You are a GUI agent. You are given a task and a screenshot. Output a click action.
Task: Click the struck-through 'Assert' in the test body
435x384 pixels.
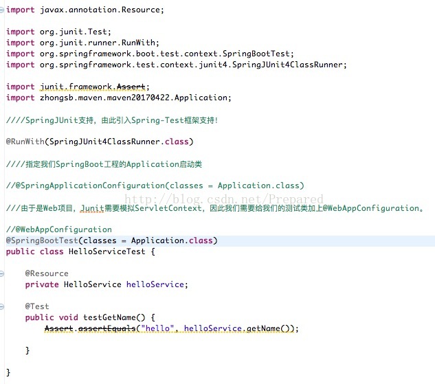[59, 328]
